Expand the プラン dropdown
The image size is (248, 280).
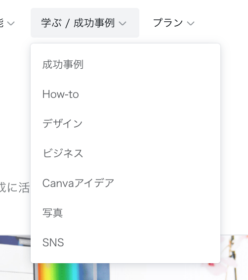174,23
